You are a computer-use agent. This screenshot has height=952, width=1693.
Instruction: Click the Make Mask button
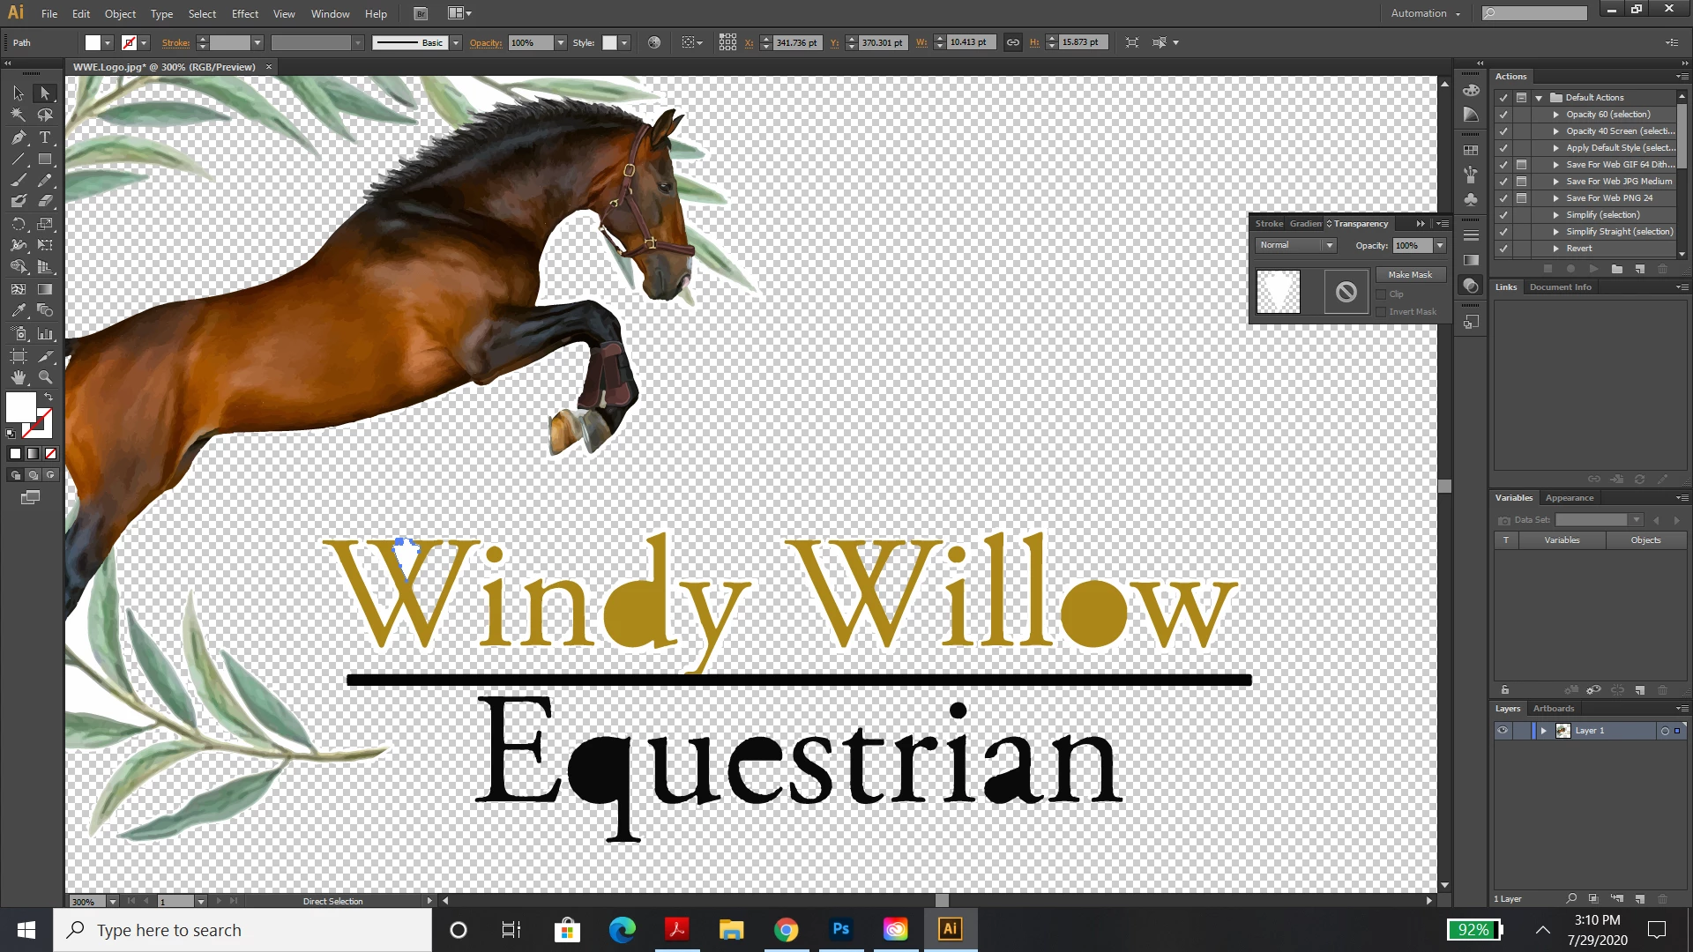pos(1409,275)
